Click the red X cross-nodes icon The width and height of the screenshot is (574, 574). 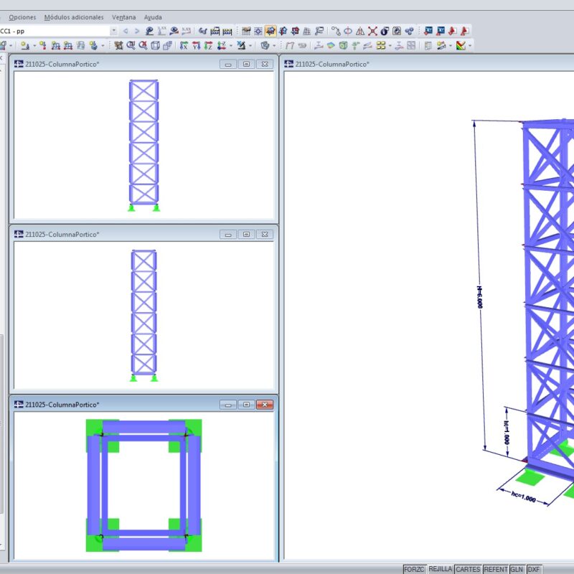pos(372,31)
